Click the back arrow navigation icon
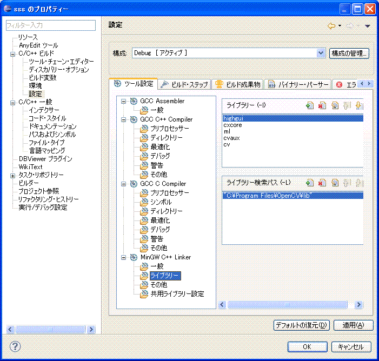 (x=331, y=25)
